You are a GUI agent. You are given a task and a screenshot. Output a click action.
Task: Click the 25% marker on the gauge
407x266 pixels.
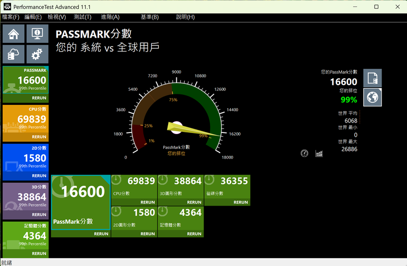(148, 126)
